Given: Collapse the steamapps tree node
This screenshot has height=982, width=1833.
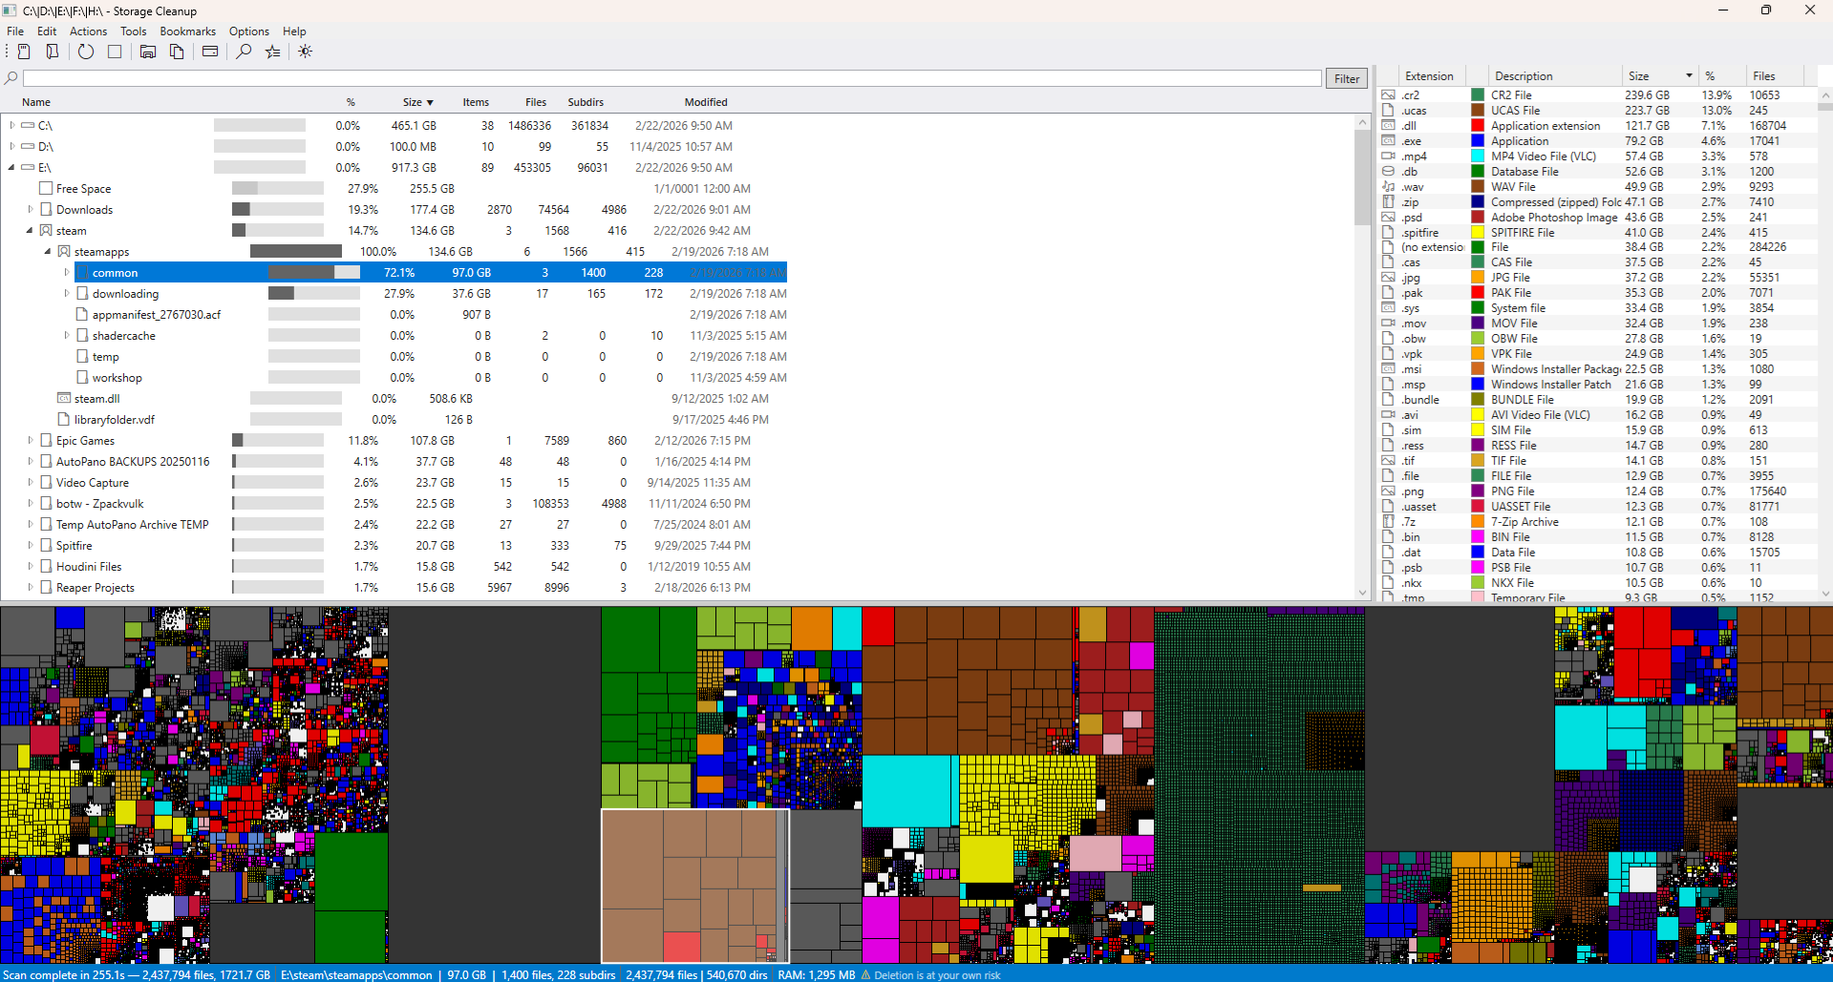Looking at the screenshot, I should pyautogui.click(x=46, y=251).
